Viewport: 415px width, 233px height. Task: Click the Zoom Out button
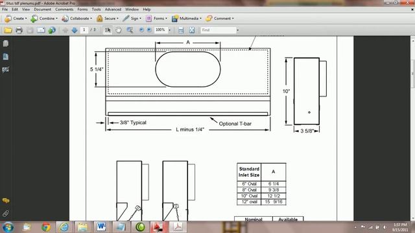(141, 30)
